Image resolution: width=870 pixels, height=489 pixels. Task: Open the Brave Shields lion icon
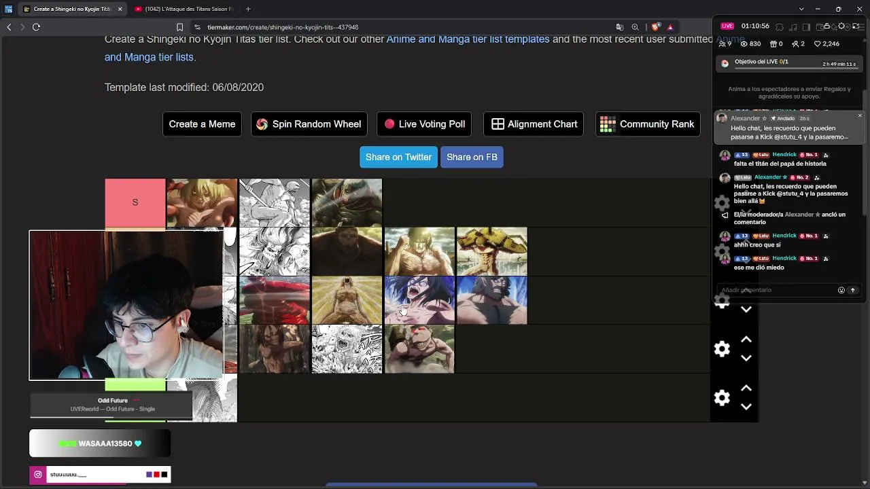pyautogui.click(x=655, y=27)
